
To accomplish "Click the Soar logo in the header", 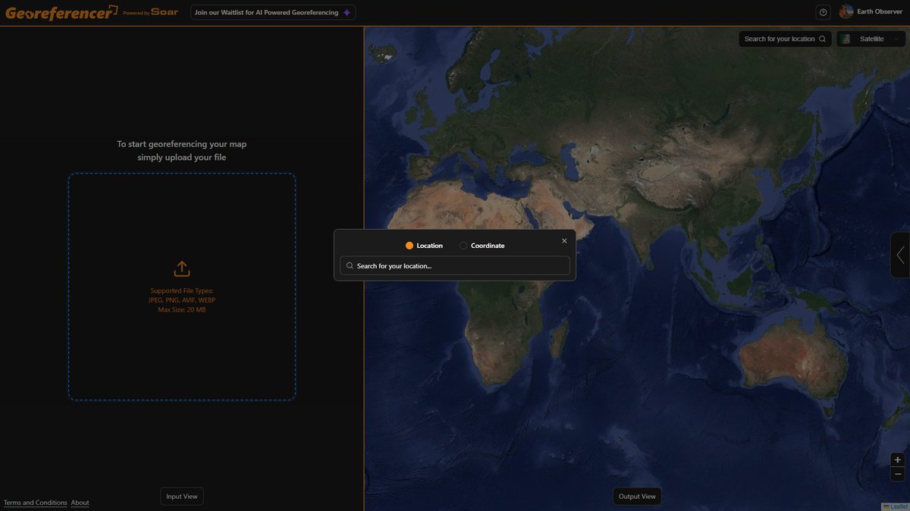I will tap(165, 12).
